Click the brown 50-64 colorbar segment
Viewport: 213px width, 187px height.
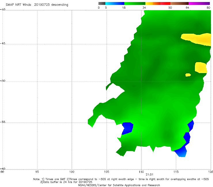pyautogui.click(x=179, y=3)
